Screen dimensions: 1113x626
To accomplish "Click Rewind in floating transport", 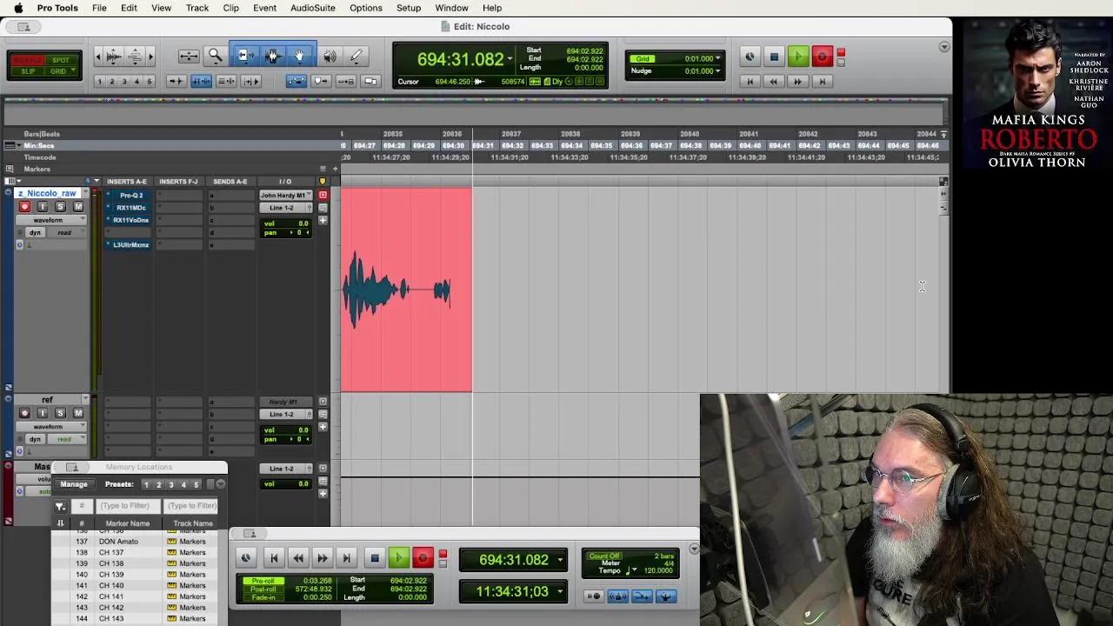I will pyautogui.click(x=297, y=558).
